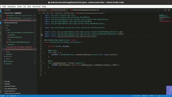The width and height of the screenshot is (172, 97).
Task: Open the HELP.md file
Action: coord(9,57)
